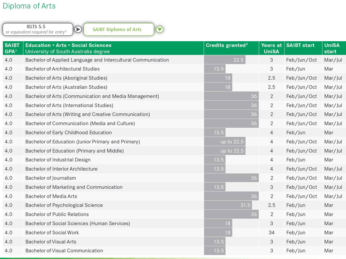
Task: Select Bachelor of Visual Arts
Action: click(51, 242)
